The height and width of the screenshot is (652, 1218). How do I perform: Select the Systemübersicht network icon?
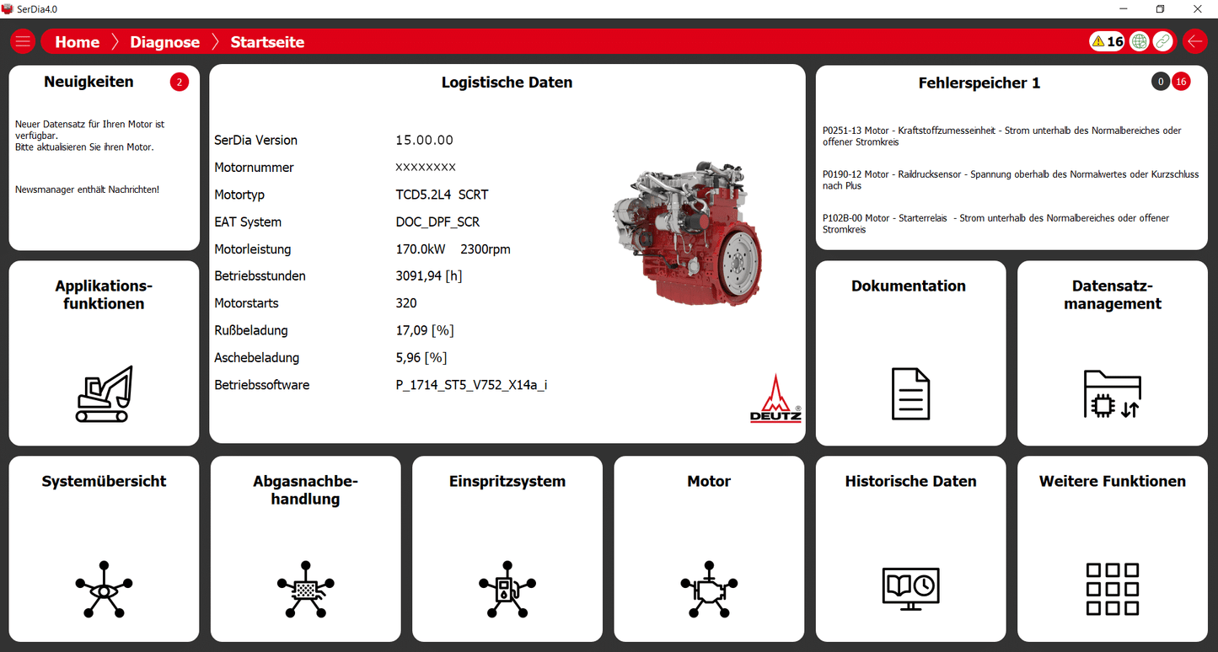coord(103,590)
